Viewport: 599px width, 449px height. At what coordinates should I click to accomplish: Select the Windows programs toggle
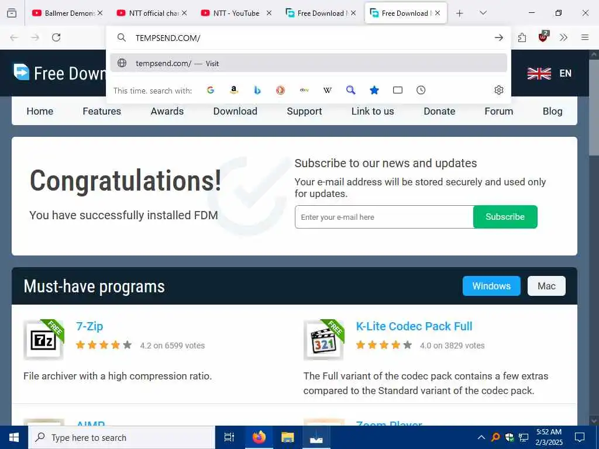click(491, 286)
